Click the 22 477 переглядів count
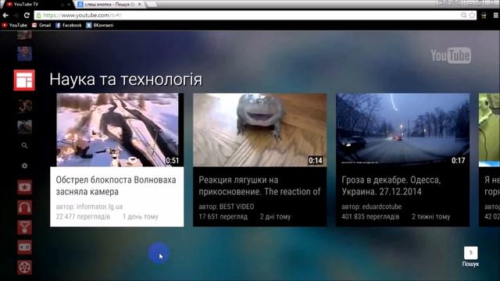The width and height of the screenshot is (500, 281). coord(83,217)
